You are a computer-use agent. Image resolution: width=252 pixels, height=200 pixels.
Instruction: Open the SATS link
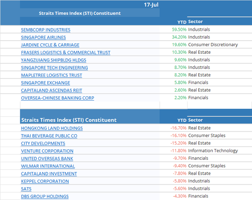26,189
